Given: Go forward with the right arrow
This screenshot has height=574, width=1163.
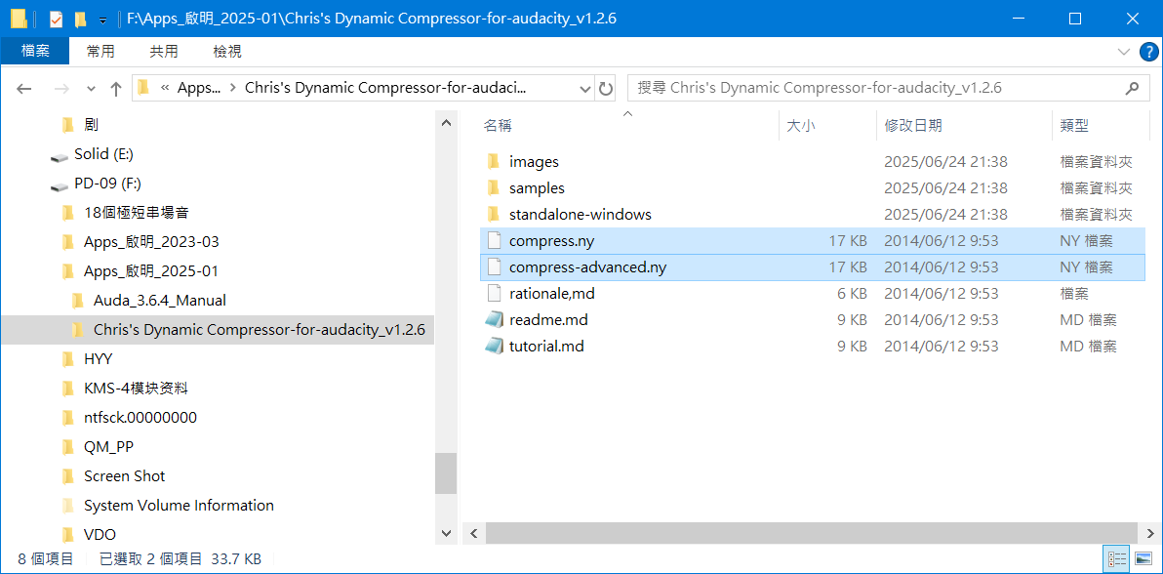Looking at the screenshot, I should coord(62,89).
